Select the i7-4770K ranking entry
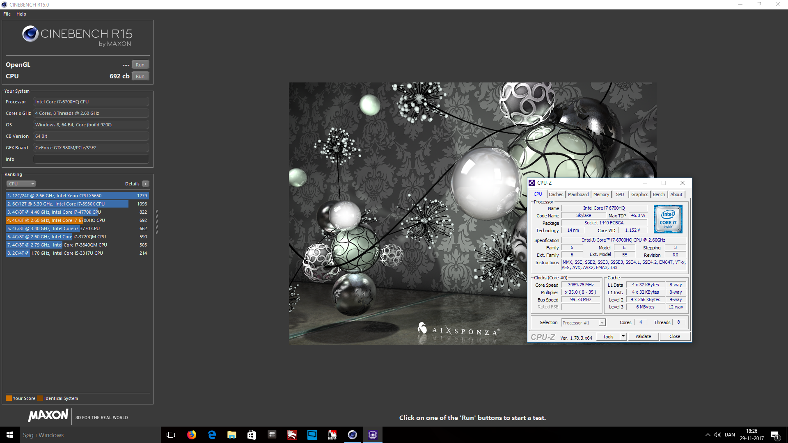The width and height of the screenshot is (788, 443). [x=77, y=212]
